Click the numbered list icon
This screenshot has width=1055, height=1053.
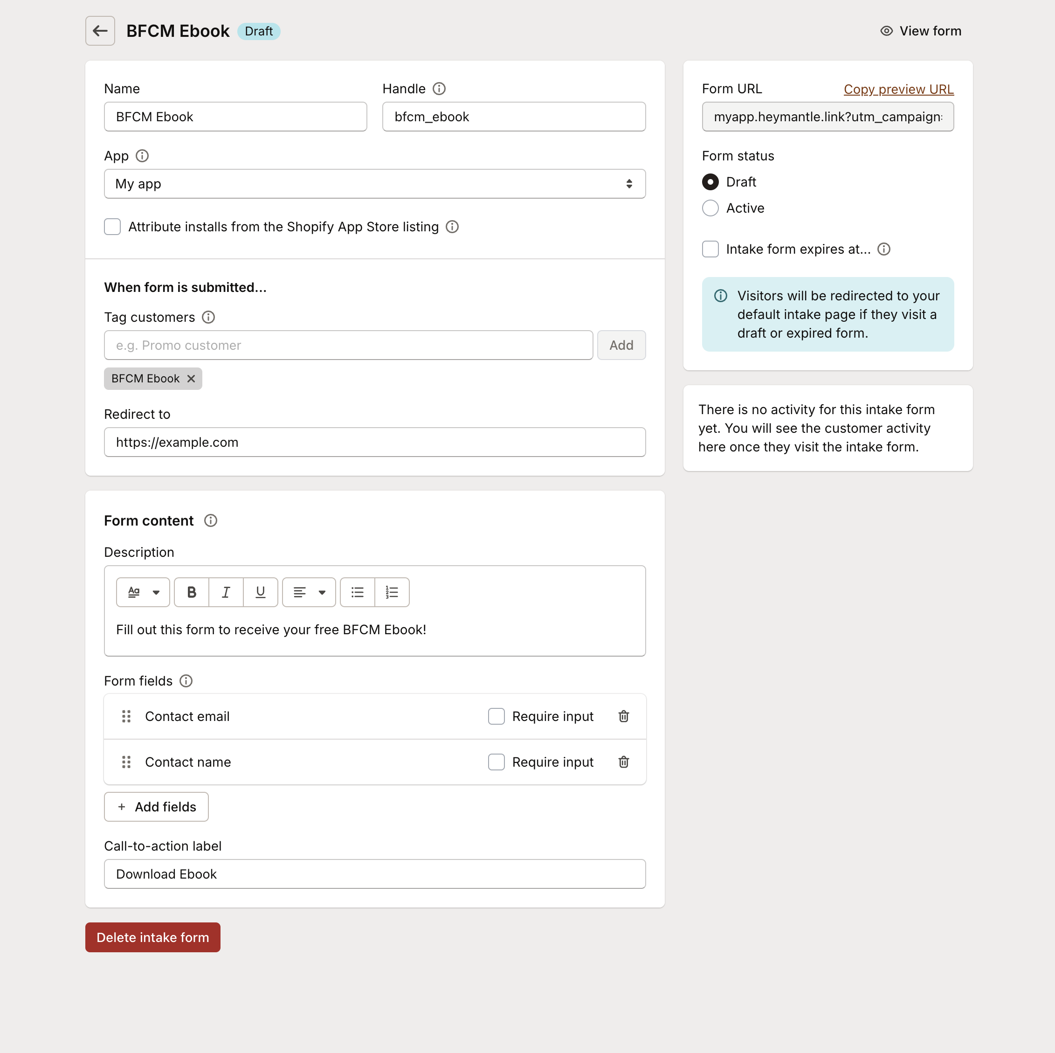tap(391, 592)
